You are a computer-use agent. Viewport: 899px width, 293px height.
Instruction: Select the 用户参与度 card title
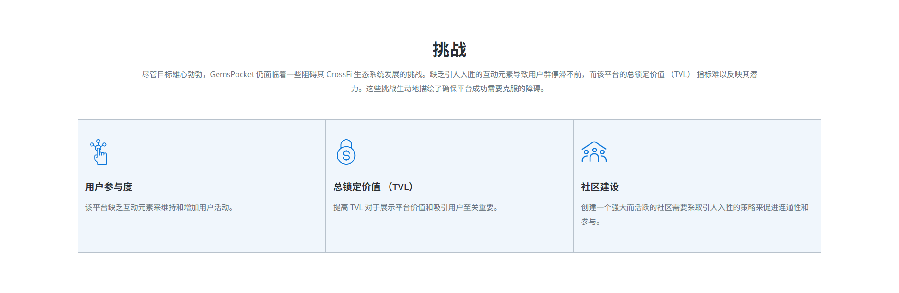109,187
